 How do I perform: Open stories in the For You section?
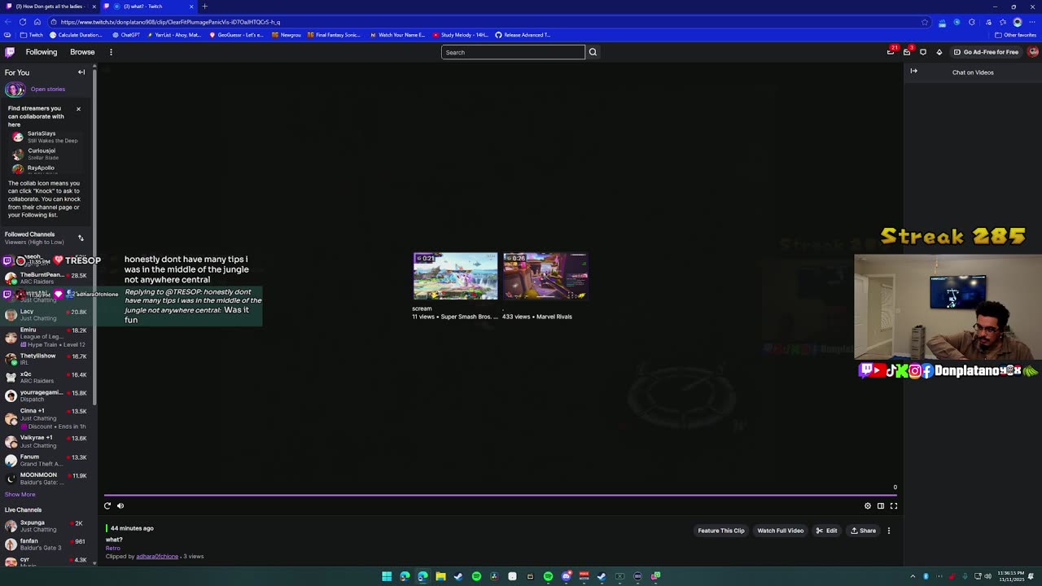(x=48, y=90)
